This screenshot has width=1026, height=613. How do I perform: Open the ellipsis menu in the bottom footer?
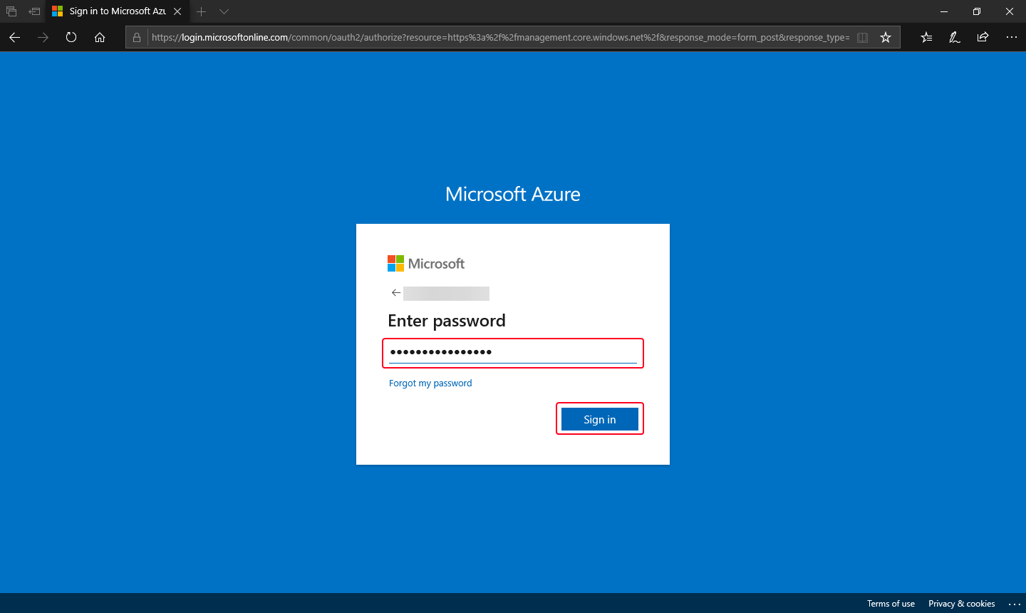coord(1015,604)
